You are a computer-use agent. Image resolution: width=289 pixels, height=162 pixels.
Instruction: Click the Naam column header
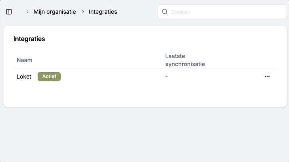point(24,60)
